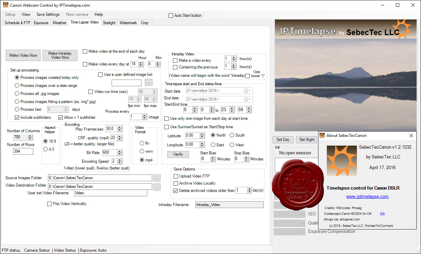Open Start date calendar dropdown
This screenshot has width=421, height=254.
click(248, 91)
